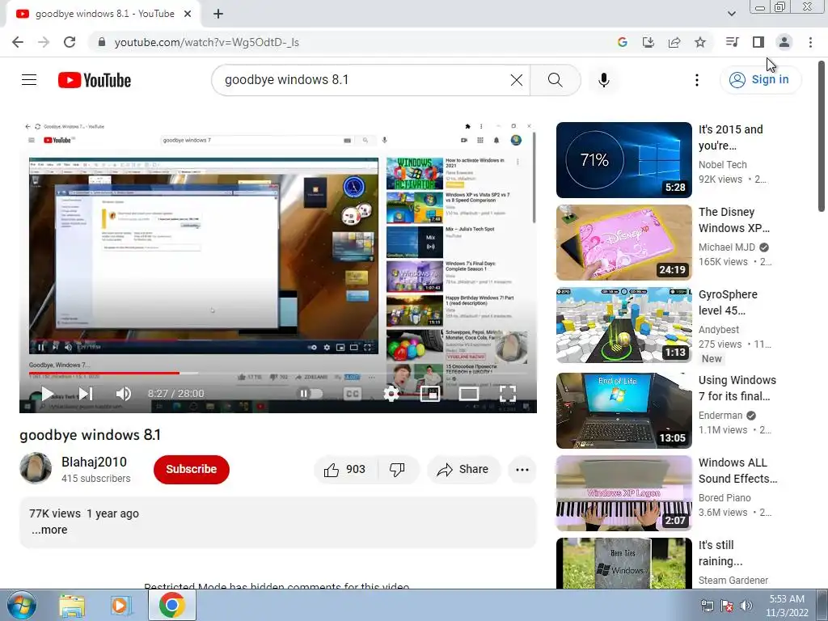
Task: Click the address bar URL
Action: [x=206, y=42]
